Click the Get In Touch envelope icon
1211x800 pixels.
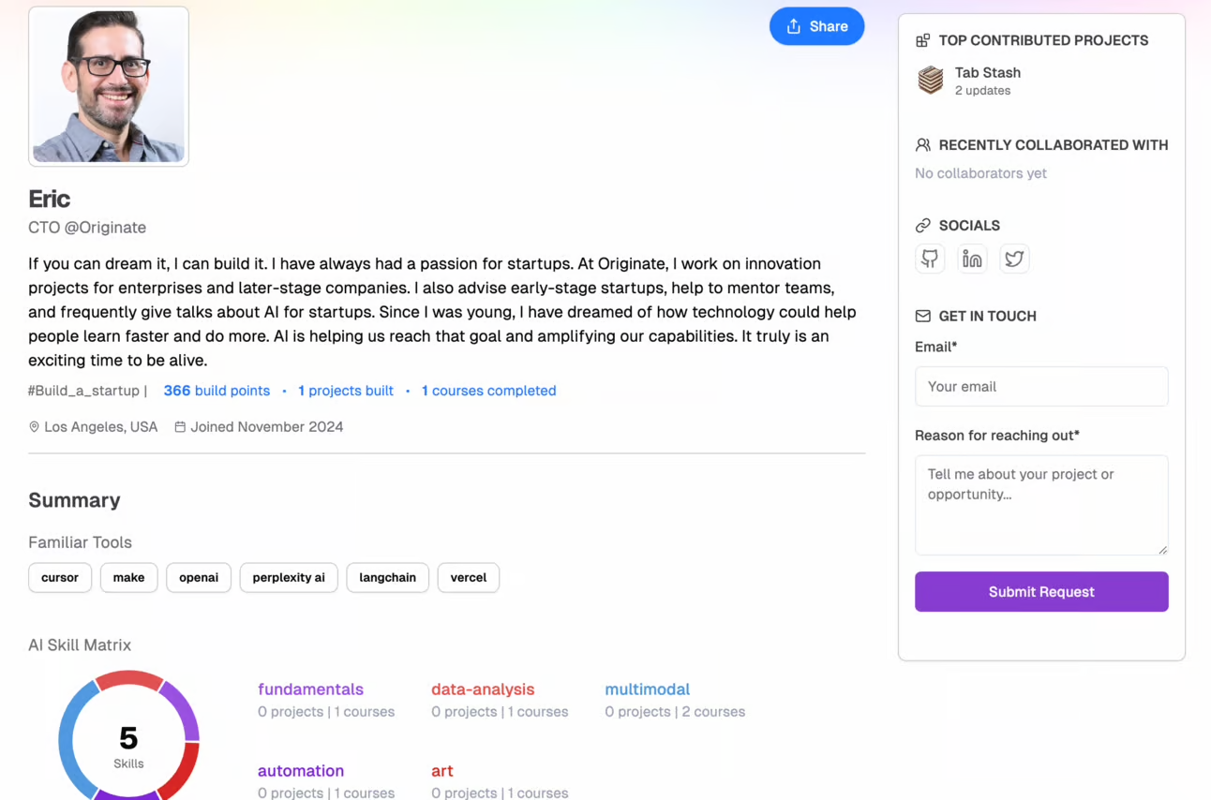[x=922, y=316]
